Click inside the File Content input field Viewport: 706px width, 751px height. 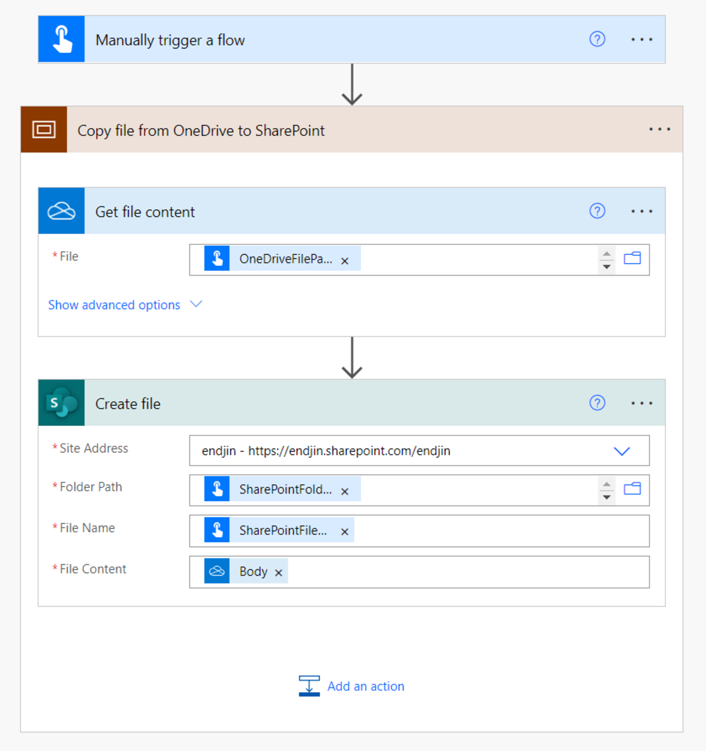419,572
